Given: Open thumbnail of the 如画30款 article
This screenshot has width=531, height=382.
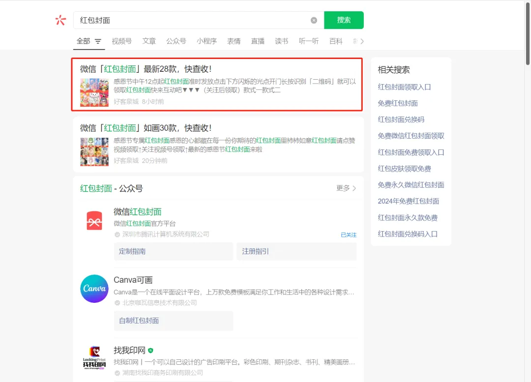Looking at the screenshot, I should coord(94,151).
